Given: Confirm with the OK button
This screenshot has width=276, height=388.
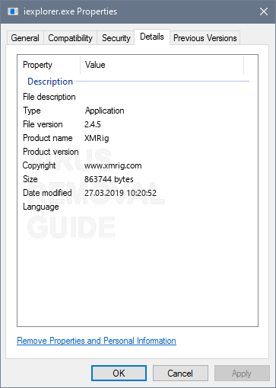Looking at the screenshot, I should [119, 374].
